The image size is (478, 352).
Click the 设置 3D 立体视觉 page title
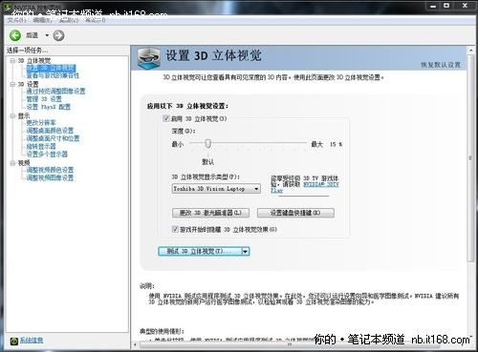click(x=213, y=55)
